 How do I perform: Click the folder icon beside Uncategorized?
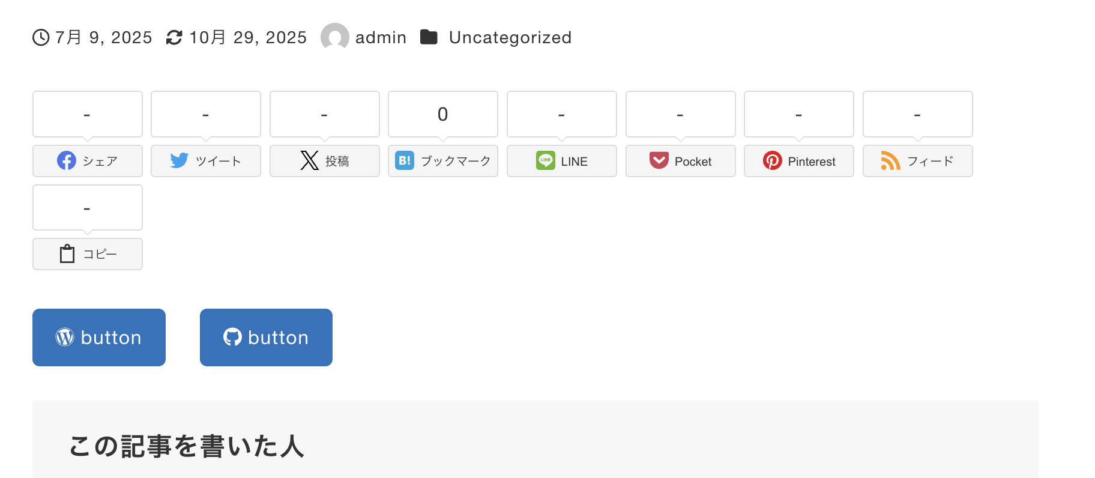[429, 37]
